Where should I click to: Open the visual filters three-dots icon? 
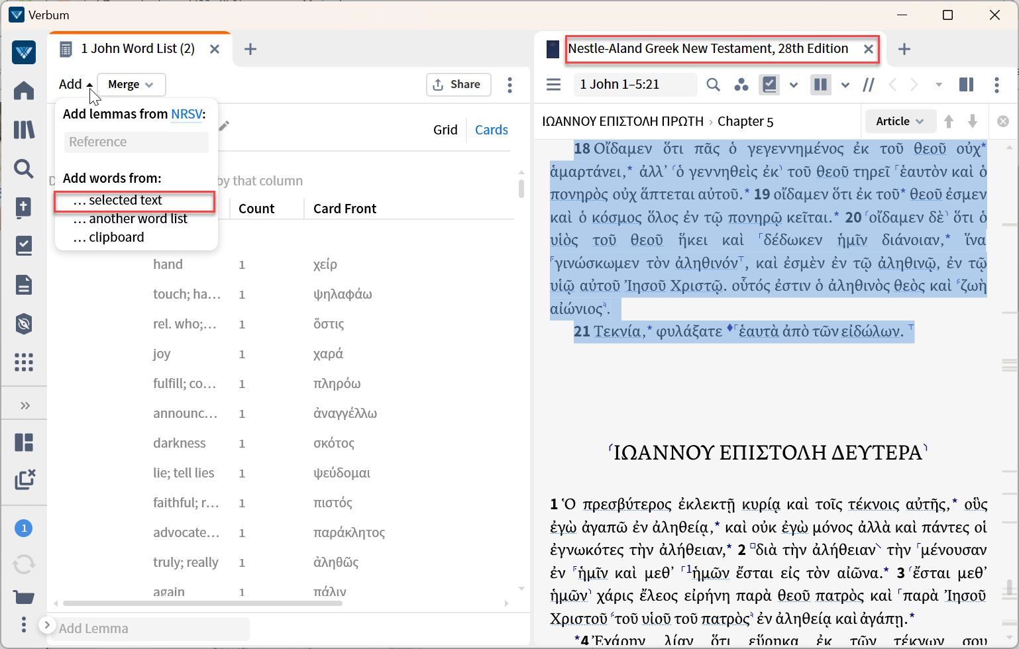pos(741,84)
